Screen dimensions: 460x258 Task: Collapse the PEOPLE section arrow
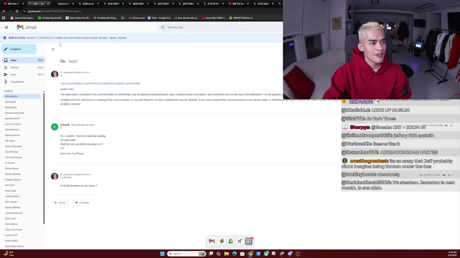(x=44, y=91)
